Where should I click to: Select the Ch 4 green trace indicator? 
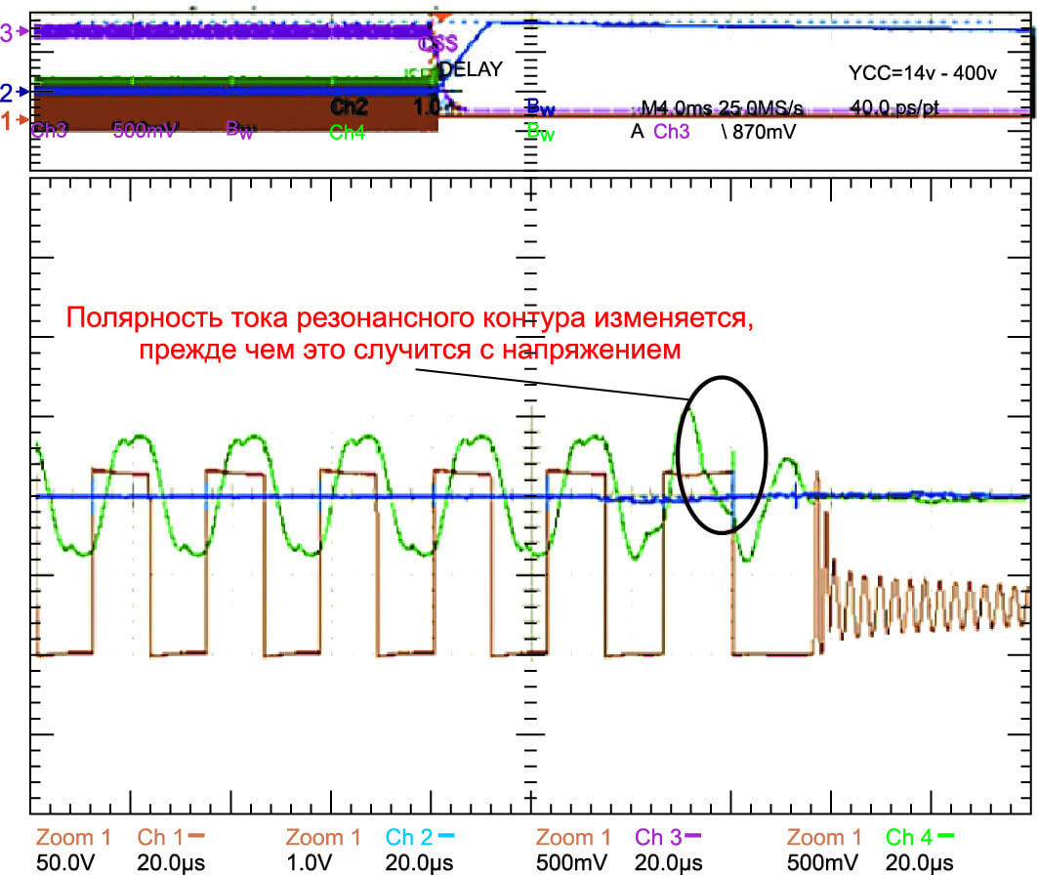pyautogui.click(x=944, y=836)
